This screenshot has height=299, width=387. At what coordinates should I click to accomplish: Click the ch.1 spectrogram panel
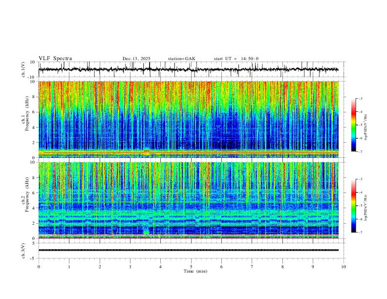[189, 119]
